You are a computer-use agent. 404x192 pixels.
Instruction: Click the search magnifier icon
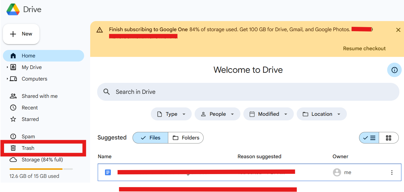(107, 92)
